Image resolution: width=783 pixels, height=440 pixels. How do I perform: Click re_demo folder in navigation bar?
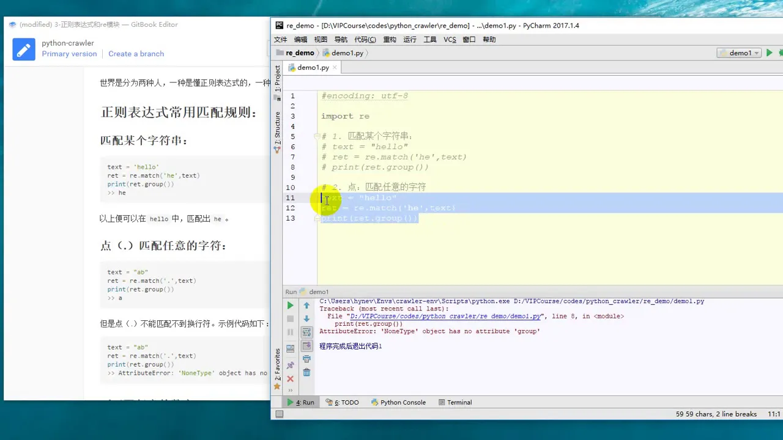tap(295, 53)
